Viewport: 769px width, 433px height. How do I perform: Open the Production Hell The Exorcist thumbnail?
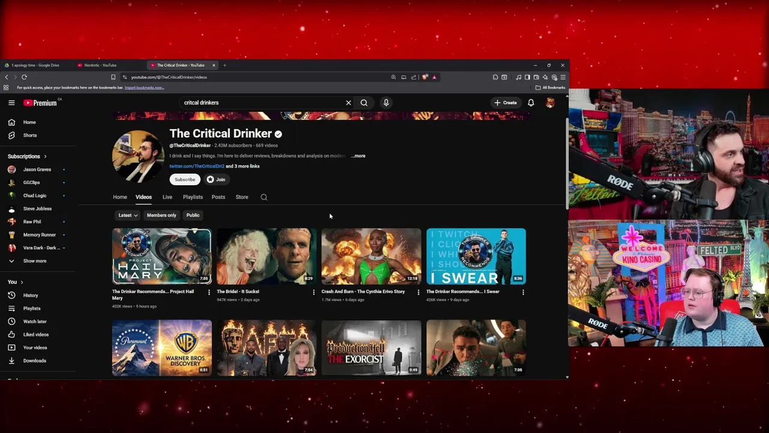[x=371, y=348]
